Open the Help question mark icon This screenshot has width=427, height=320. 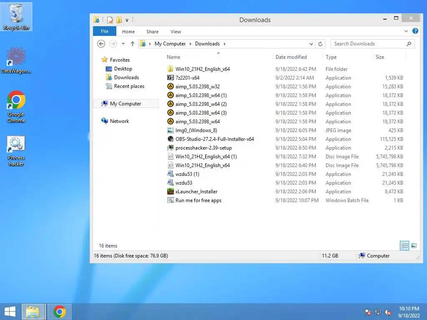pos(415,31)
